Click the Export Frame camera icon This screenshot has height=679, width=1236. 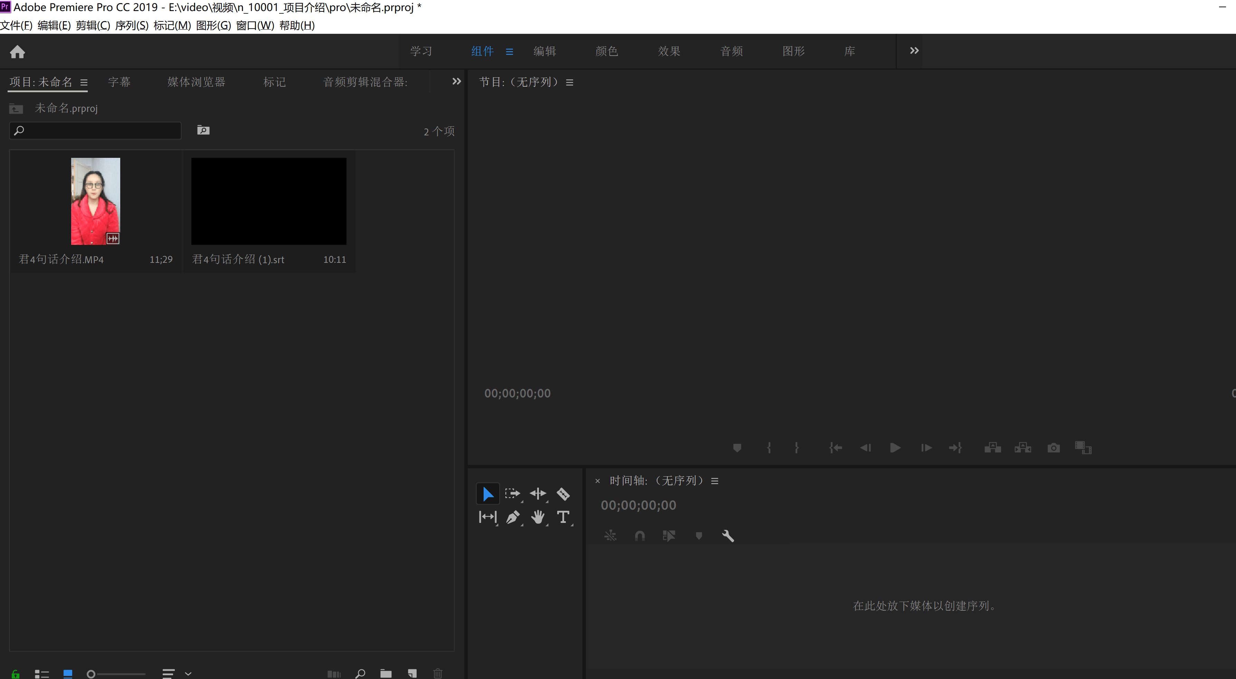(1053, 448)
